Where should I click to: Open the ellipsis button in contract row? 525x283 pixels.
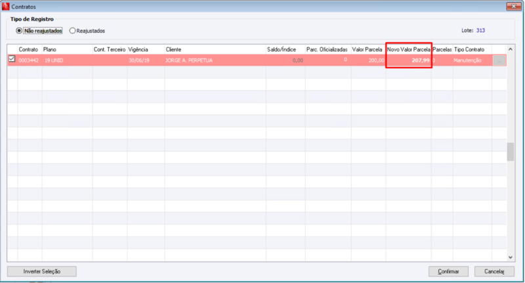(x=499, y=60)
